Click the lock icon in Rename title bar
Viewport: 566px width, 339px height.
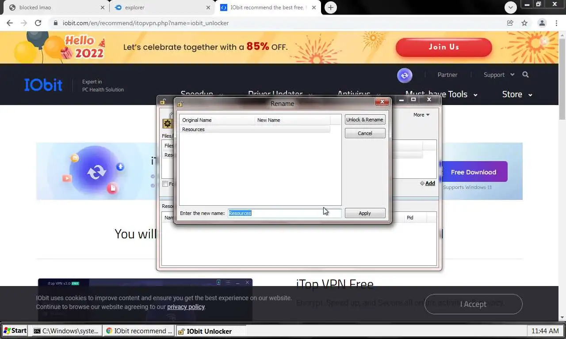(180, 104)
